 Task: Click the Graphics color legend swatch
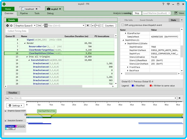pyautogui.click(x=11, y=126)
